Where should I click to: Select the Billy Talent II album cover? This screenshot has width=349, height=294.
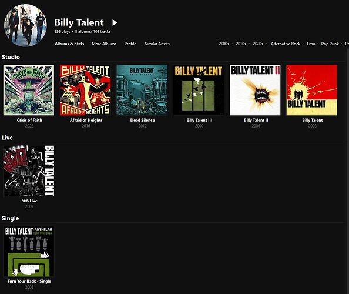255,90
